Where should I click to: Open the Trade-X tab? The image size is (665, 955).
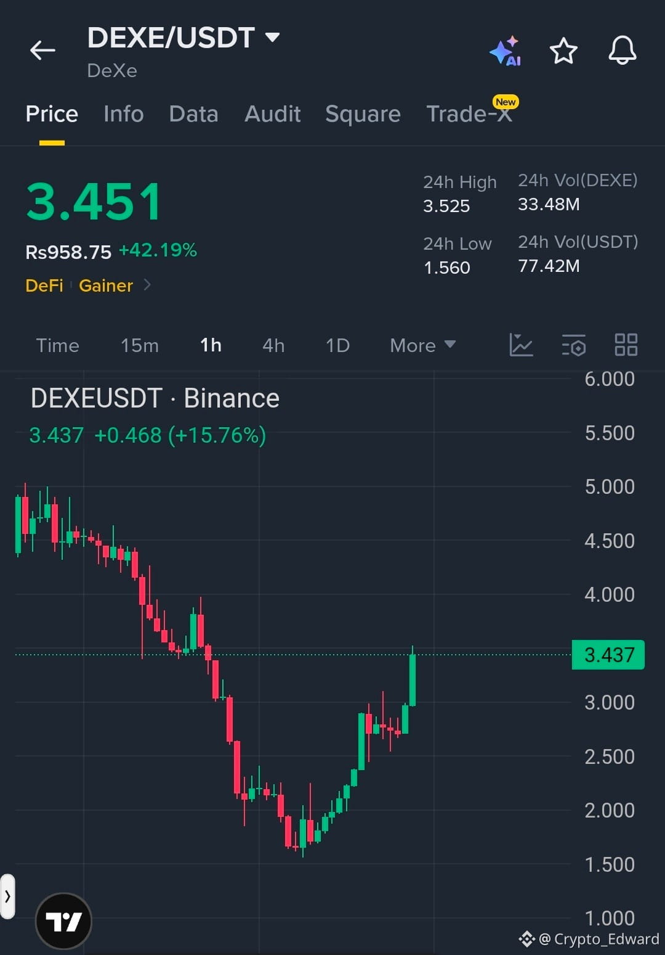click(x=469, y=114)
